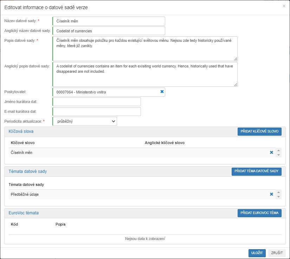The image size is (290, 259).
Task: Close the dialog with the X icon
Action: 284,6
